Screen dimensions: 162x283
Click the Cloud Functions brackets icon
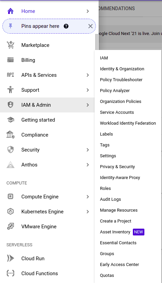coord(11,273)
